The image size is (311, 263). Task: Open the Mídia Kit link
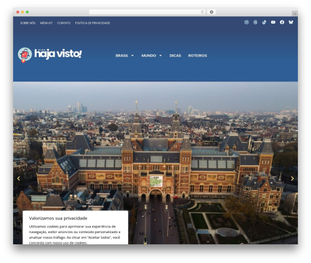coord(46,23)
